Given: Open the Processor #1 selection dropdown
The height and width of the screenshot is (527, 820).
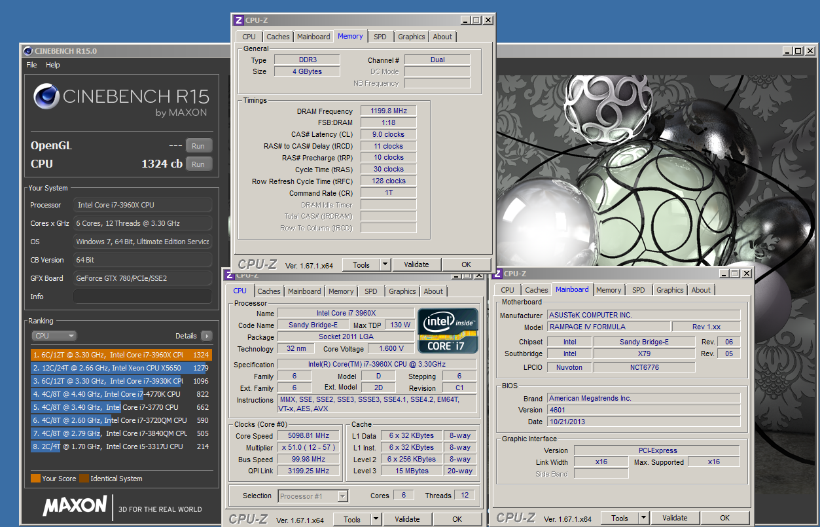Looking at the screenshot, I should (313, 496).
